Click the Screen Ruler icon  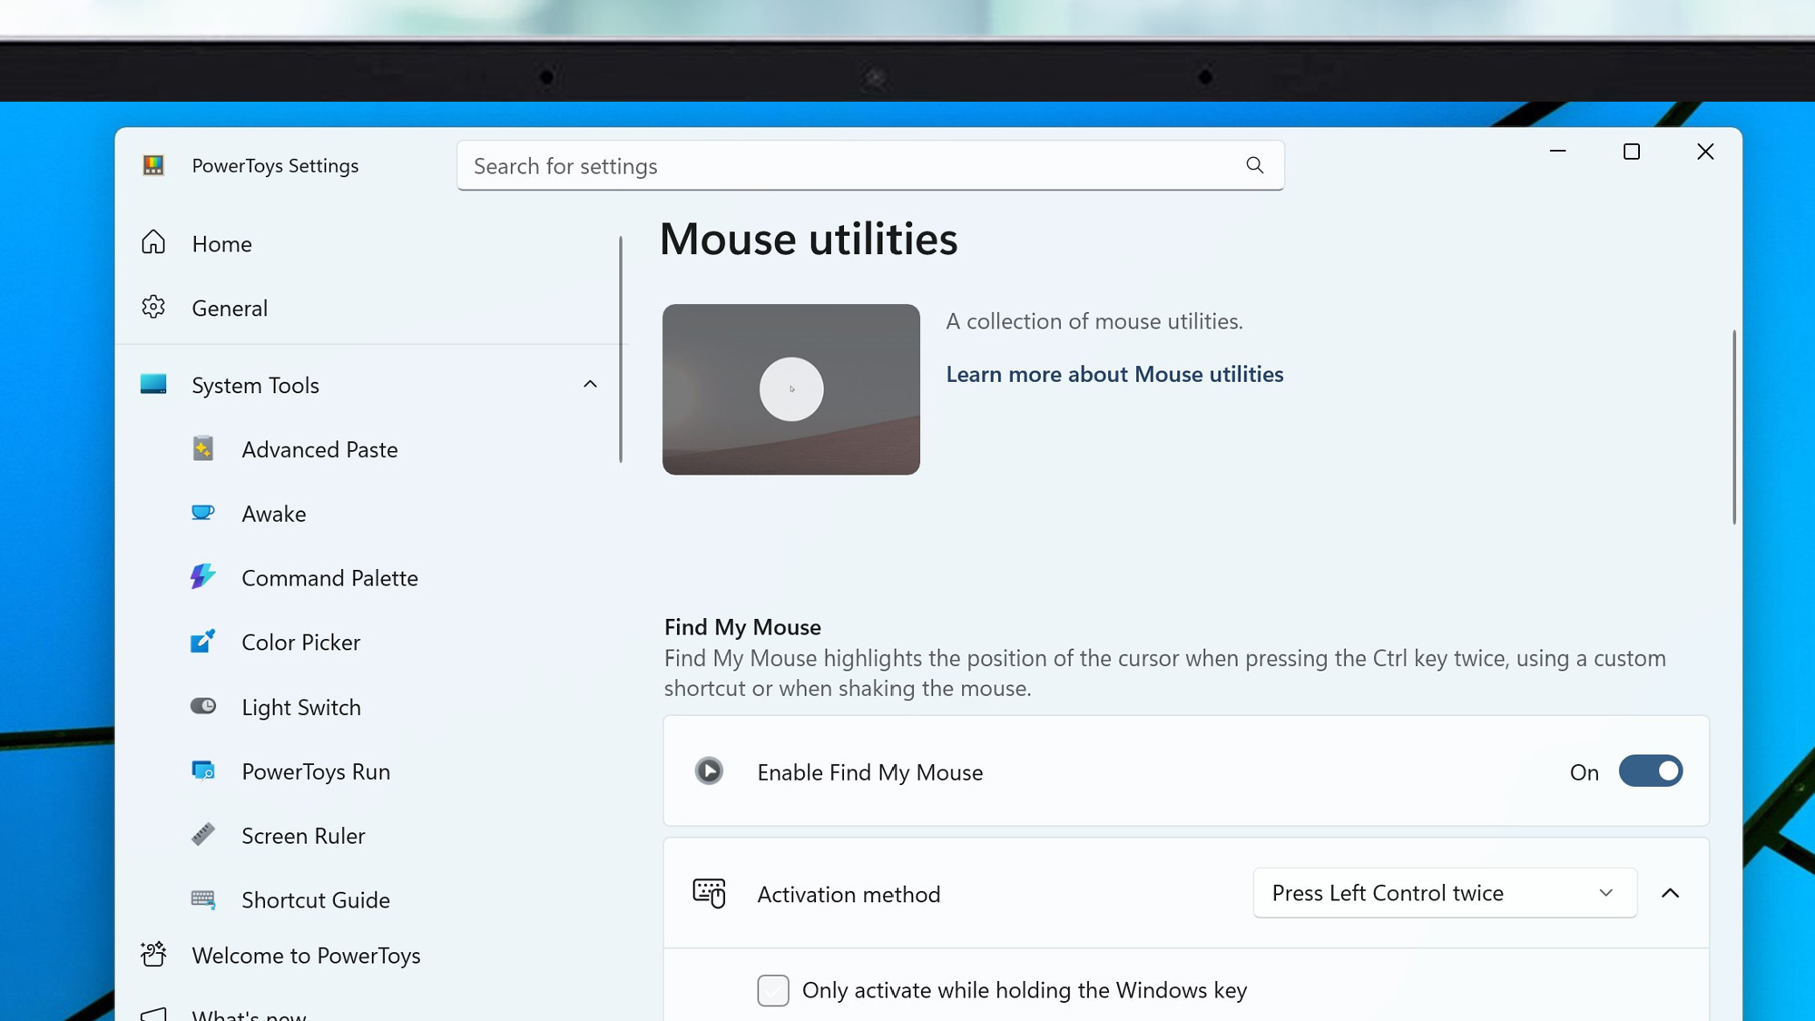202,835
